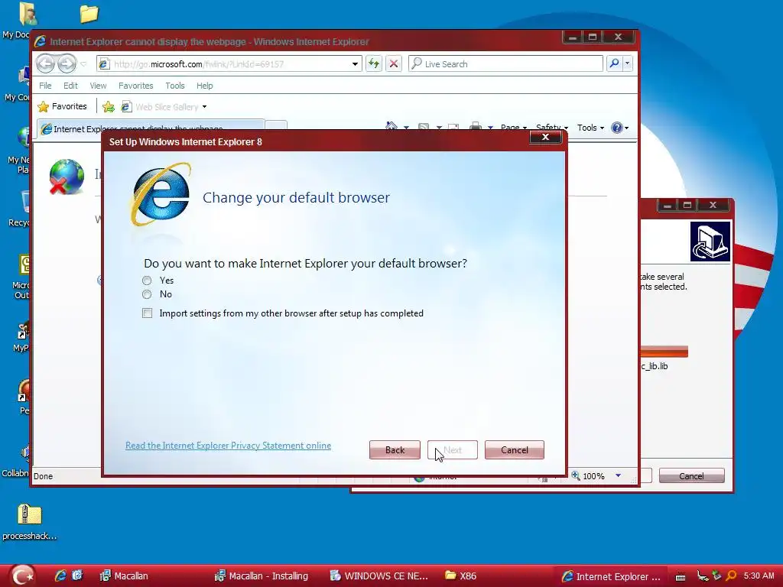Open the yellow folder on desktop top
Screen dimensions: 783x587
[x=89, y=14]
